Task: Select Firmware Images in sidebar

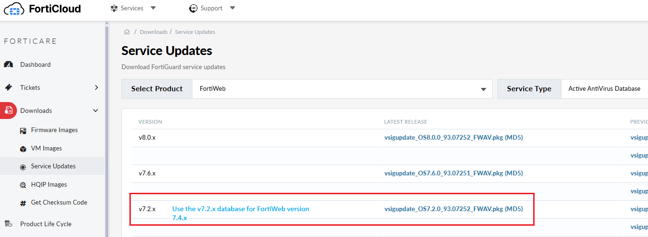Action: click(55, 130)
